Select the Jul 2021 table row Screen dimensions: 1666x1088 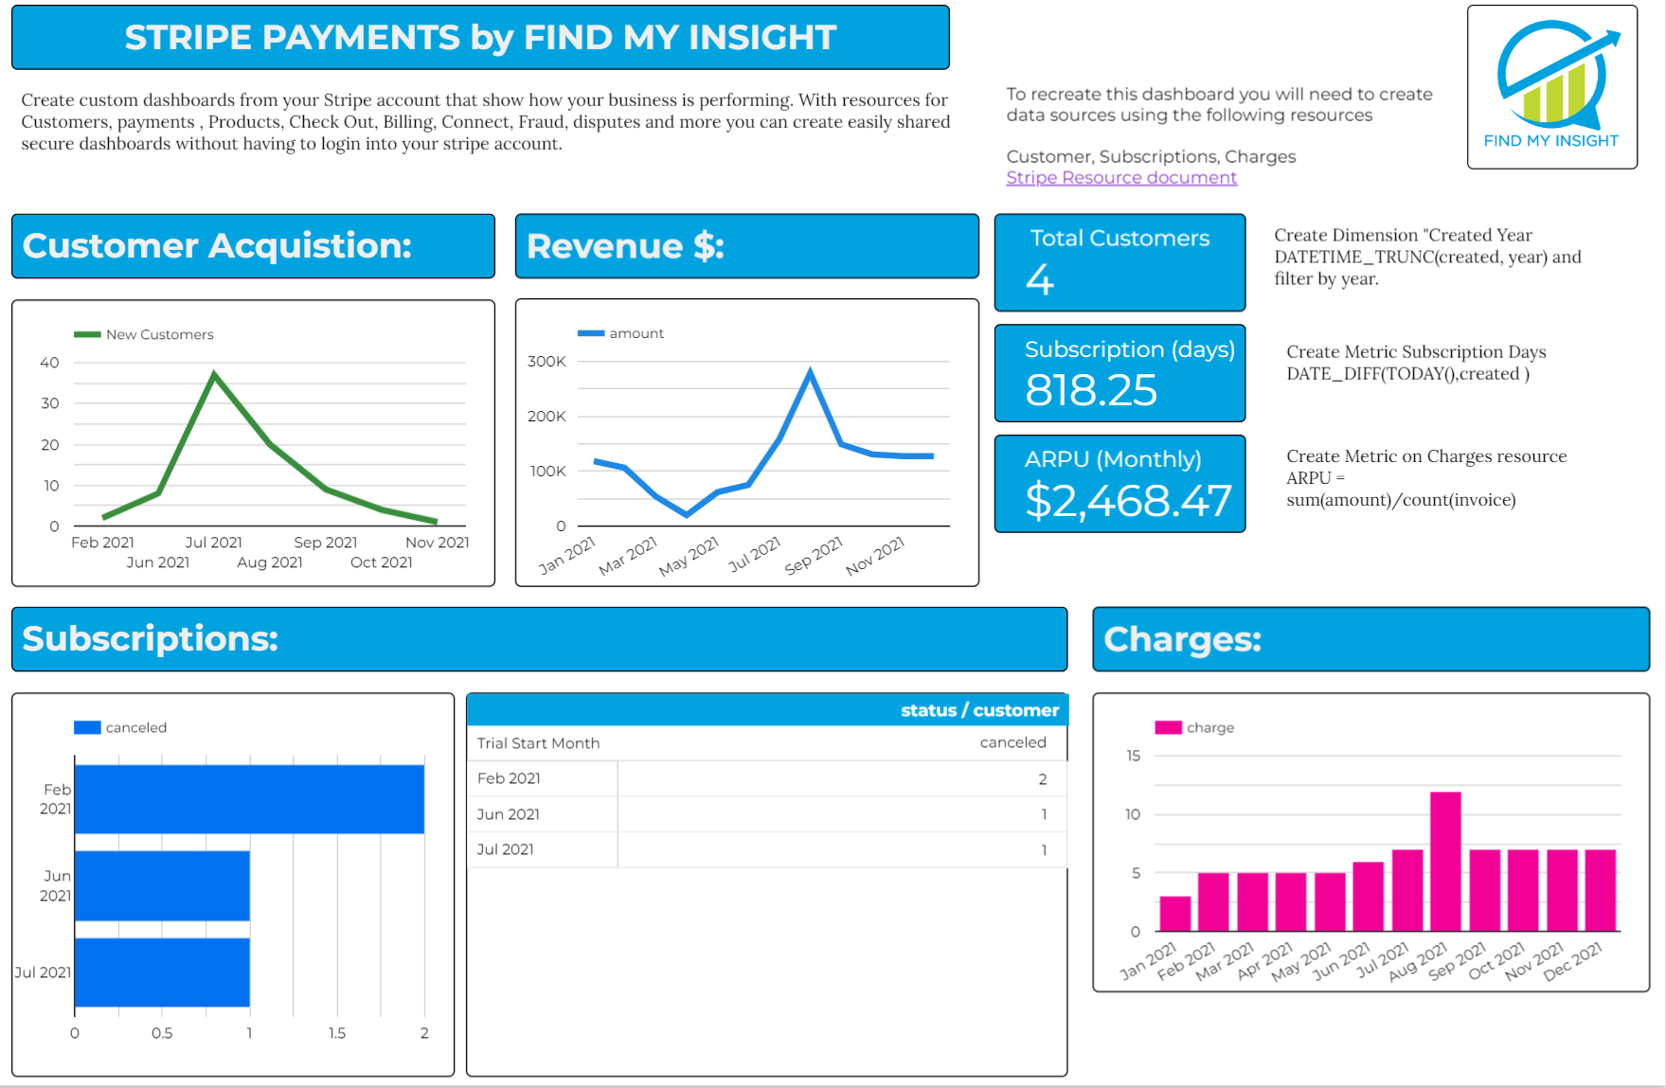(767, 849)
